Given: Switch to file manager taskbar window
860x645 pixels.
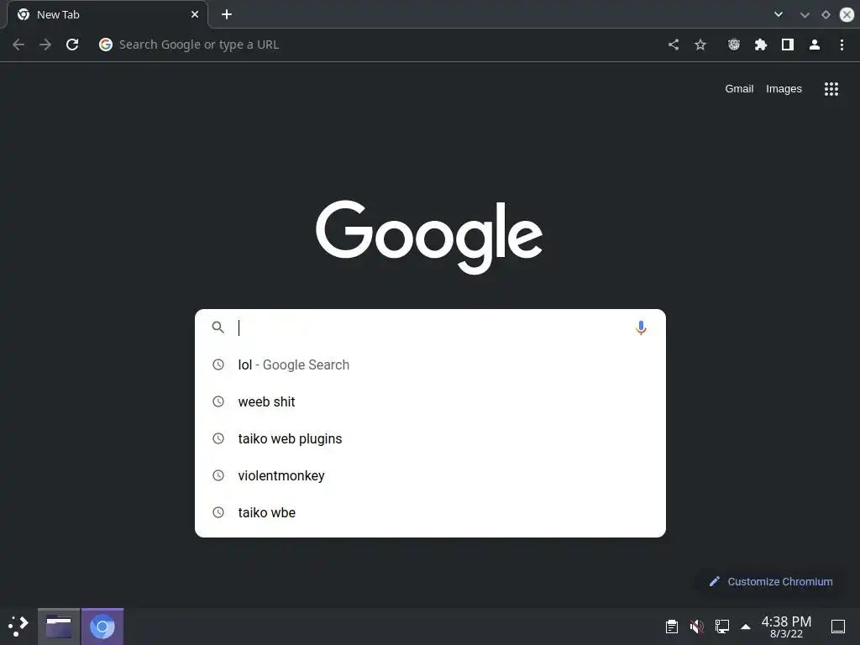Looking at the screenshot, I should 59,627.
